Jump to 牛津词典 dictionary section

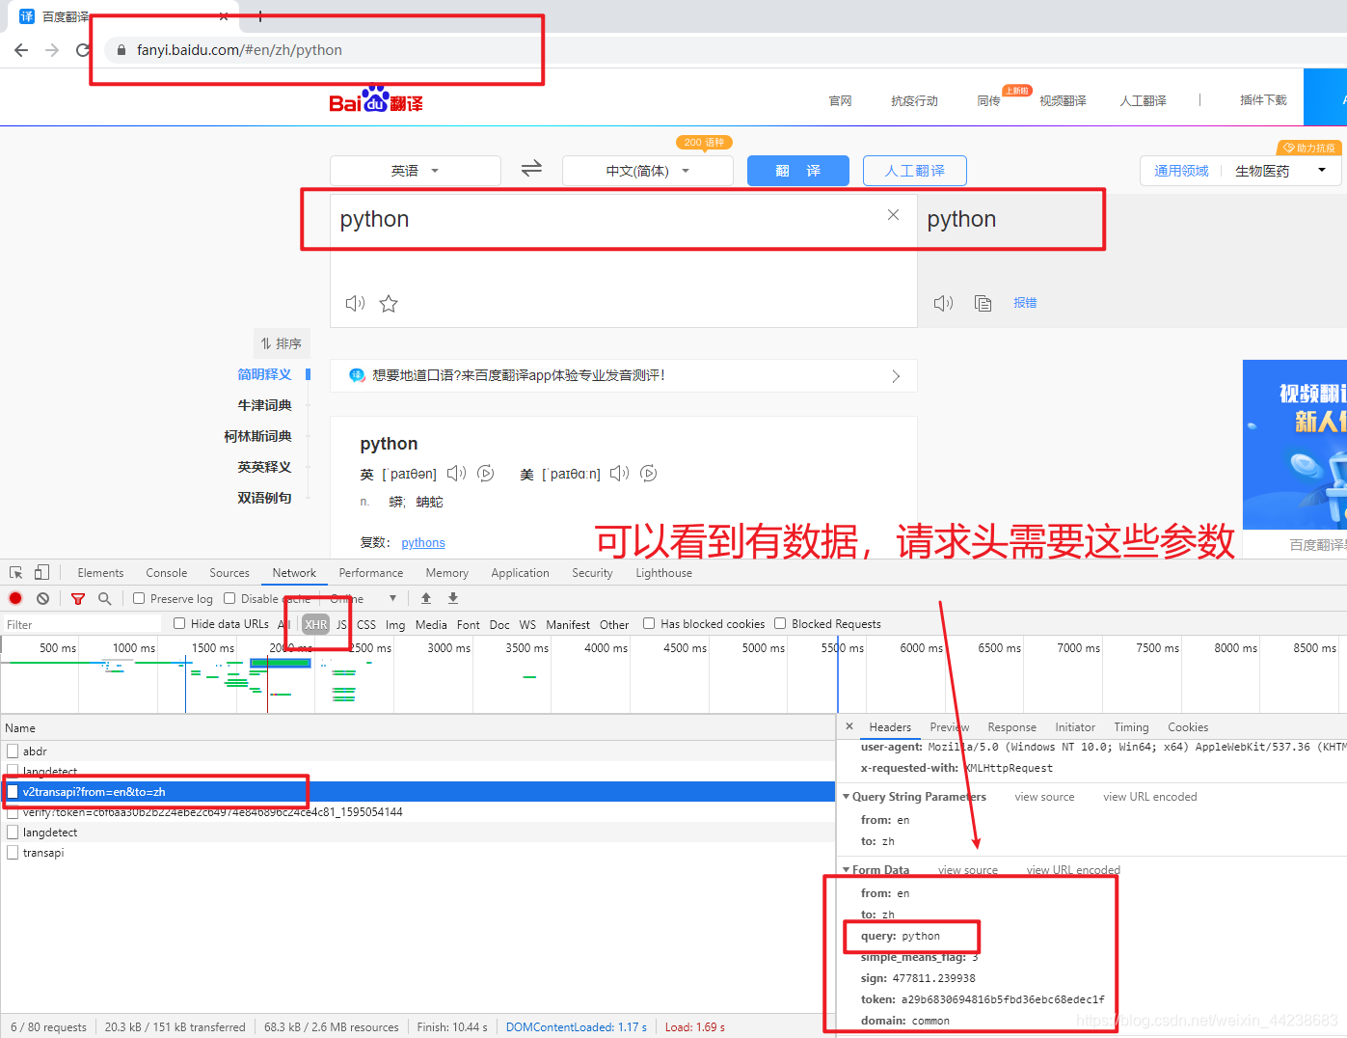tap(264, 405)
